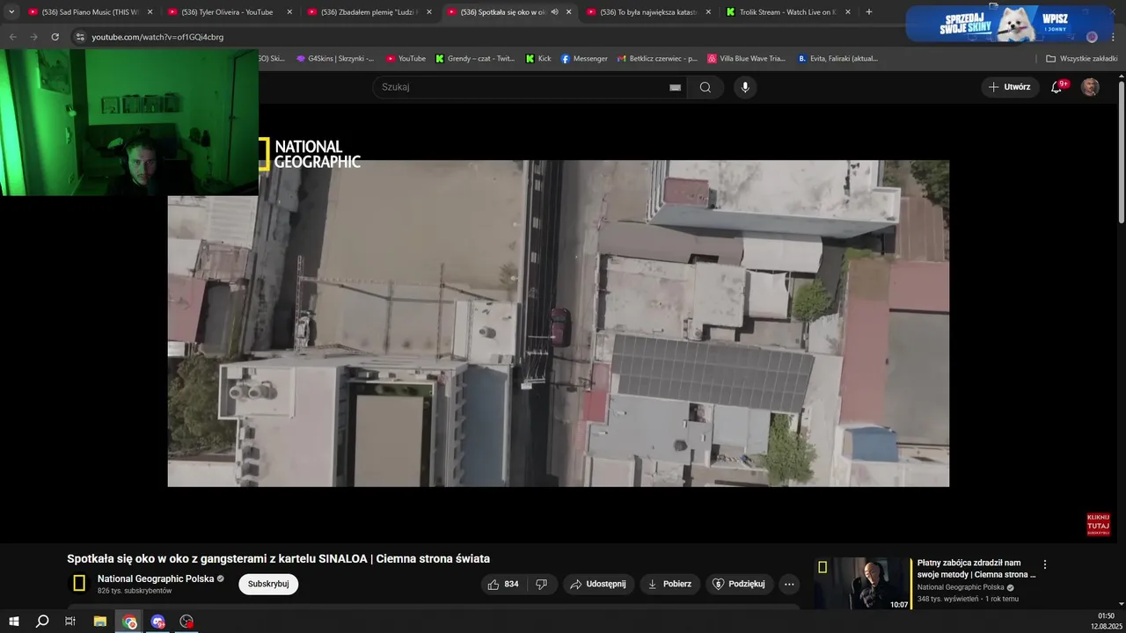Open Grendy czat bookmark
This screenshot has height=633, width=1126.
click(x=475, y=59)
